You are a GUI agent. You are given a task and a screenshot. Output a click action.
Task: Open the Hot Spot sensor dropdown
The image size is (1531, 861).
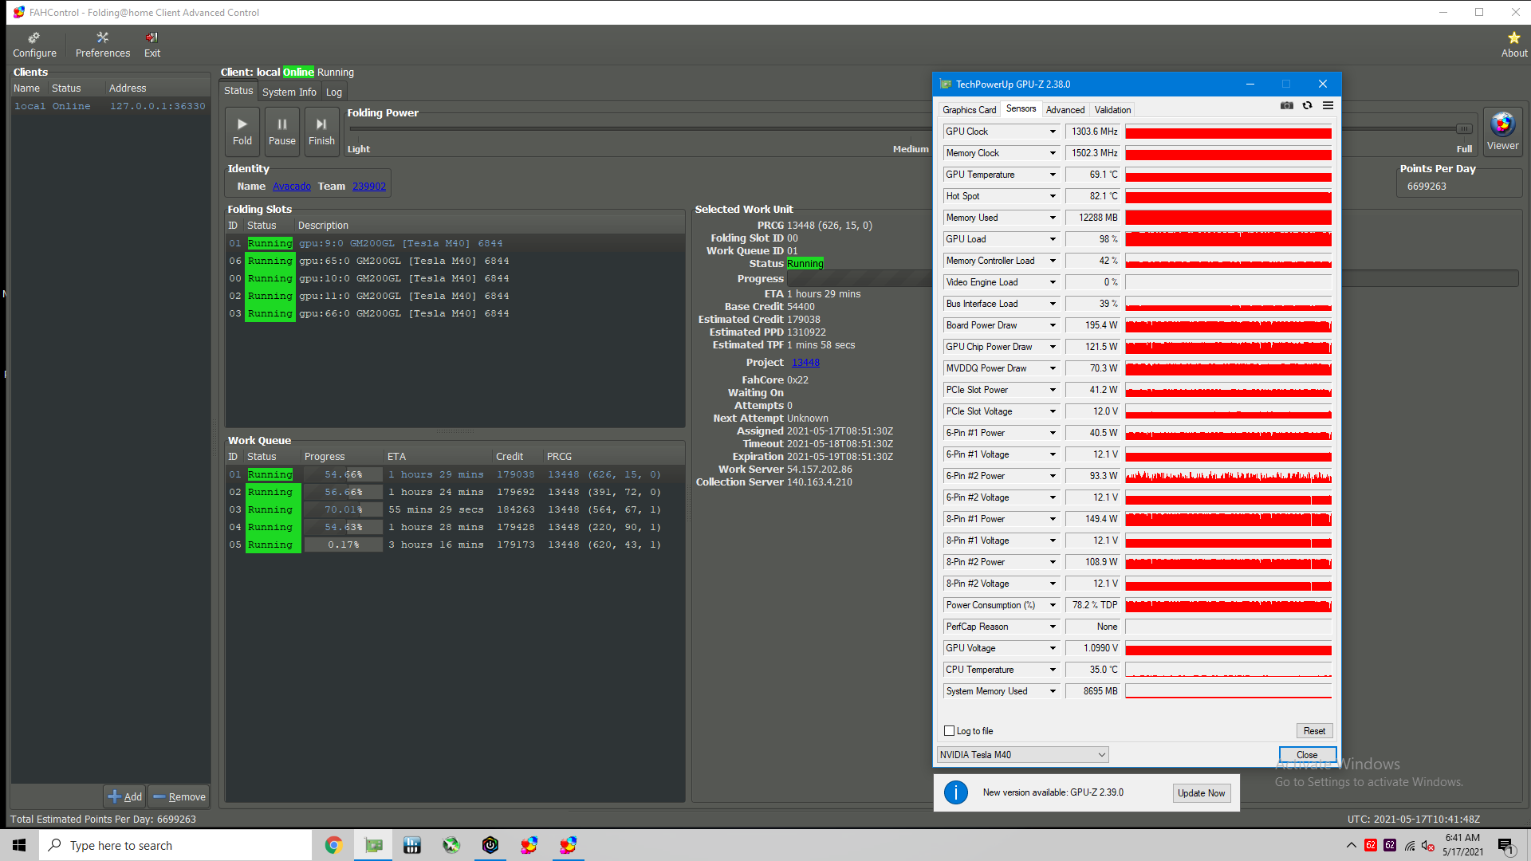coord(1053,196)
